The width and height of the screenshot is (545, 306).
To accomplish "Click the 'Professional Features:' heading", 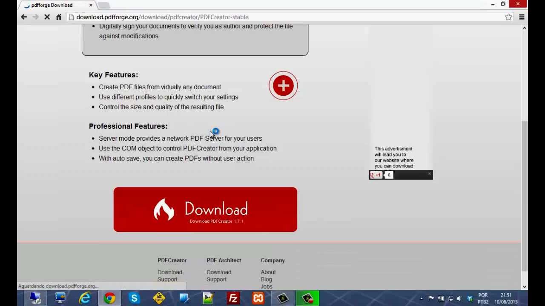I will pyautogui.click(x=128, y=126).
